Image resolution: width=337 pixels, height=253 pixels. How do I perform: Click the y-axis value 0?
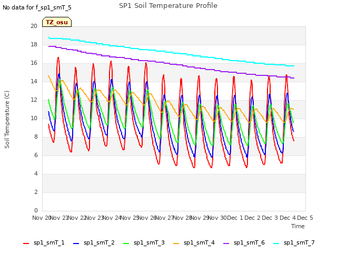coord(36,211)
